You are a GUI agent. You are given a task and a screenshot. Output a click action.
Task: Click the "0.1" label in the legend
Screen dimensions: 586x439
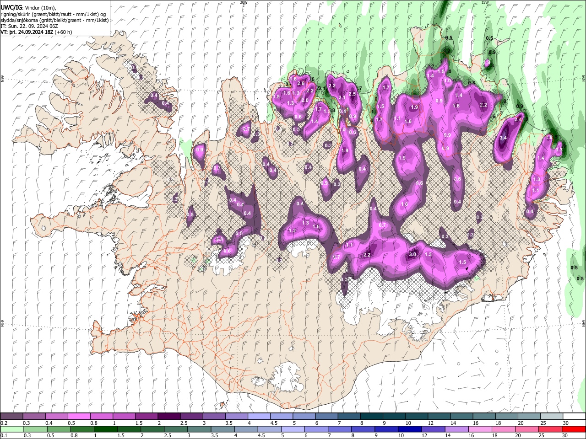tap(4, 435)
